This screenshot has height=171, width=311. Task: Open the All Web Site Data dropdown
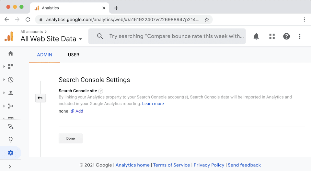point(51,39)
